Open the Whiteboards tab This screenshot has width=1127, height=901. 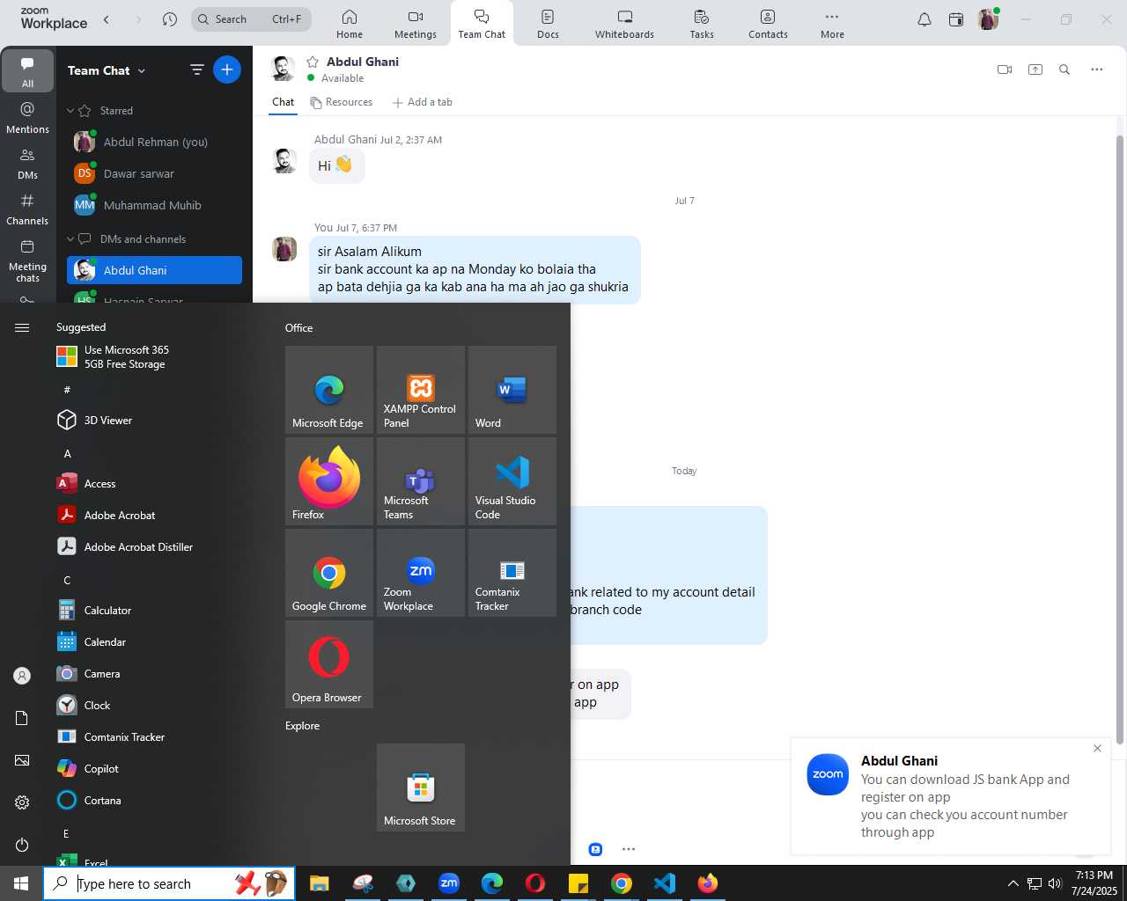pyautogui.click(x=624, y=24)
